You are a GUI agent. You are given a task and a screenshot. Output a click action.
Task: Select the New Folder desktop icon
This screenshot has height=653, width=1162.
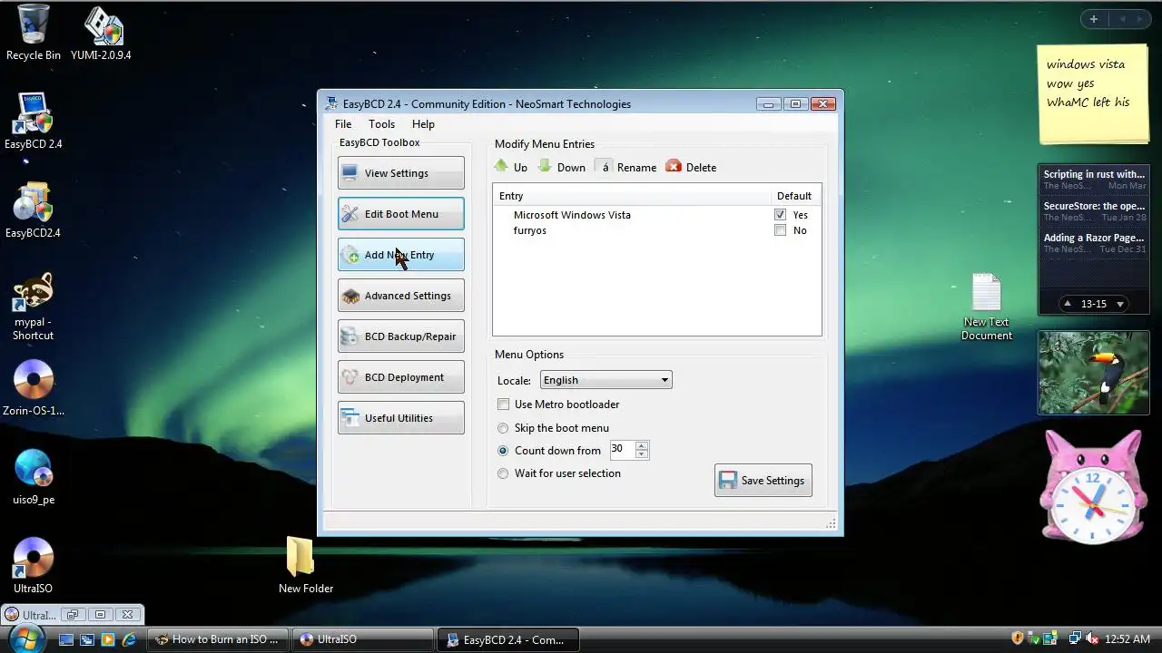tap(305, 565)
